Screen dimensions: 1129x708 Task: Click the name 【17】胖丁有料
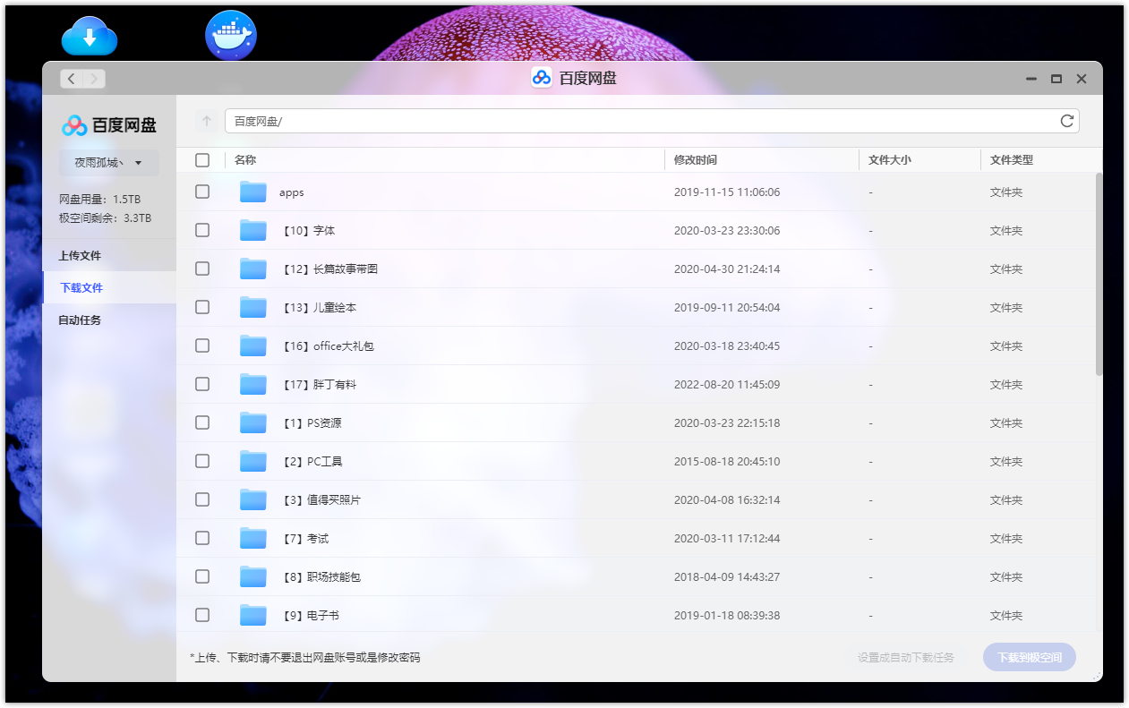click(x=319, y=384)
